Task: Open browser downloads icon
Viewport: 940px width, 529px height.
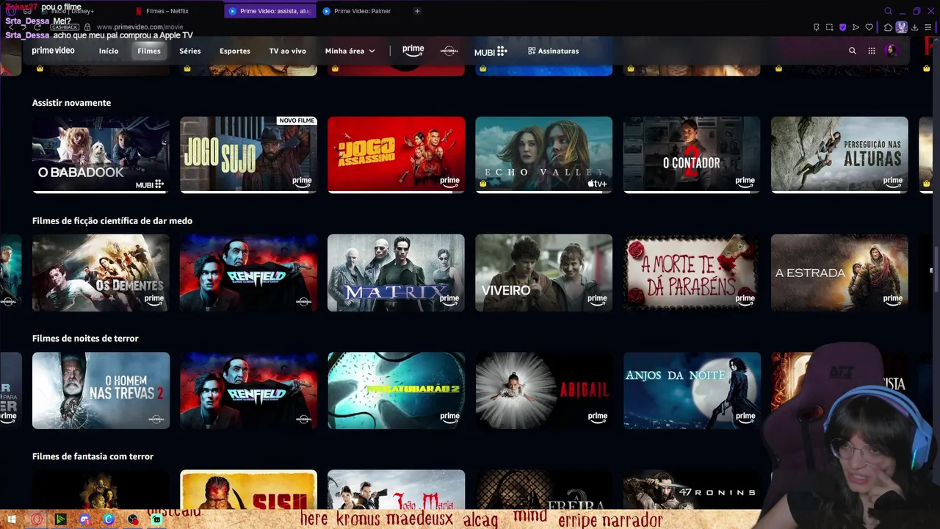Action: click(915, 27)
